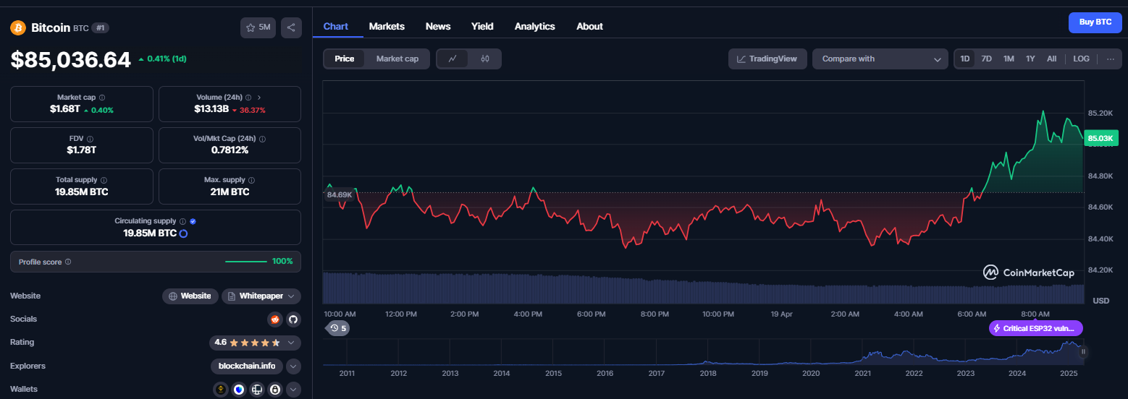Click the CoinMarketCap chart logo
The height and width of the screenshot is (399, 1128).
click(1027, 273)
